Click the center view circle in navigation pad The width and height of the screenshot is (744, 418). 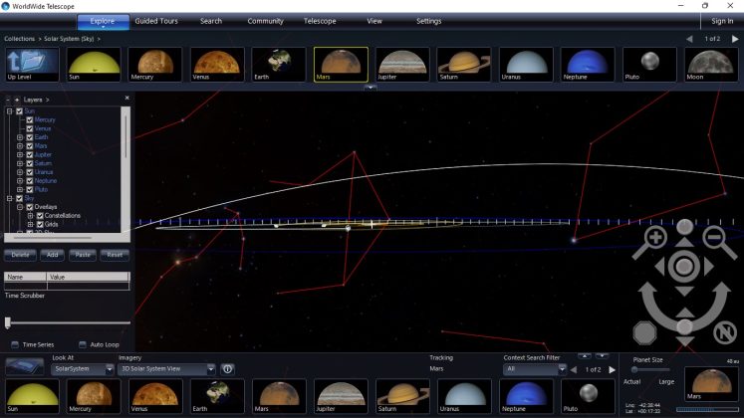[684, 267]
